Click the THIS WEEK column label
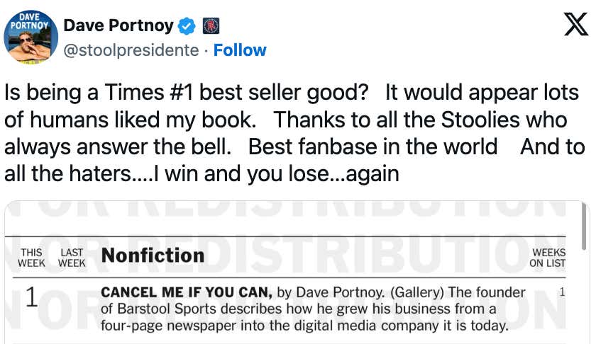The height and width of the screenshot is (344, 596). [x=31, y=258]
